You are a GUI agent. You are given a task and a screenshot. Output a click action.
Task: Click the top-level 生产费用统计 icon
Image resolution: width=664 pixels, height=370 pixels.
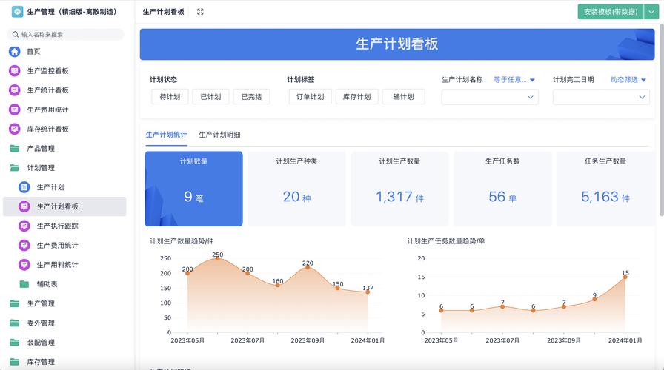[15, 110]
